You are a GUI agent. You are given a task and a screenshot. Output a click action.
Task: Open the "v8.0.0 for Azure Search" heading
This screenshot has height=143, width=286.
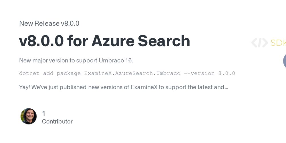point(104,41)
